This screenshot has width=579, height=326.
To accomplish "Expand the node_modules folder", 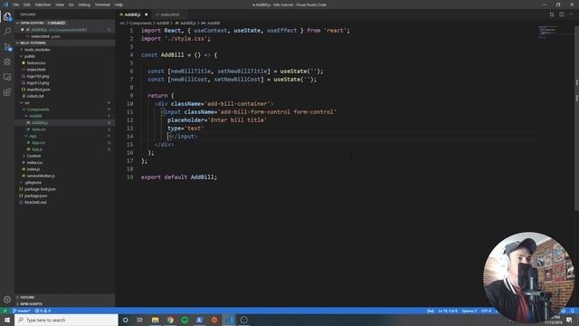I will pos(64,50).
